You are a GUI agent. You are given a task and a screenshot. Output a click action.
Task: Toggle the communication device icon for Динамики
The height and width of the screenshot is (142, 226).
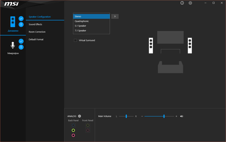21,25
